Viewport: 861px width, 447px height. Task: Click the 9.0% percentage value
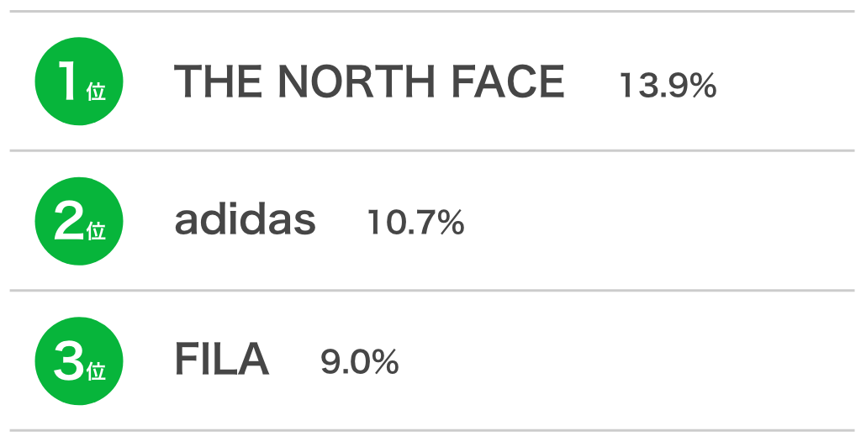click(360, 362)
